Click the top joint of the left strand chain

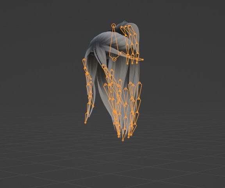pyautogui.click(x=84, y=60)
